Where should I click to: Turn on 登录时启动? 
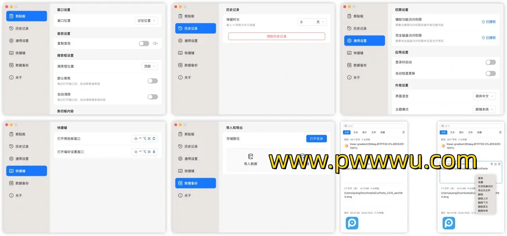tap(490, 62)
